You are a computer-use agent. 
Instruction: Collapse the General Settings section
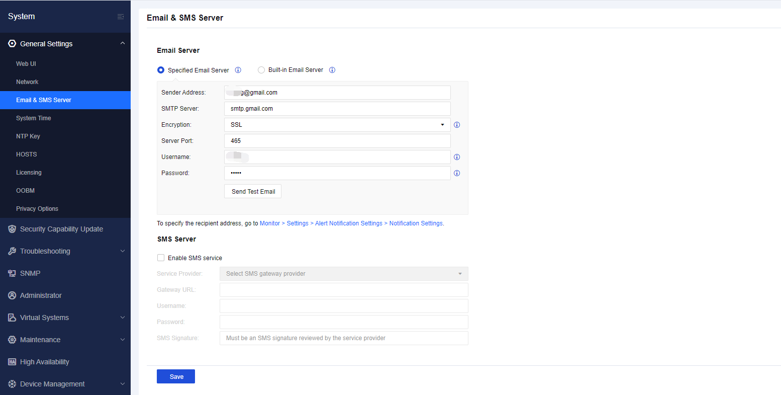(122, 44)
